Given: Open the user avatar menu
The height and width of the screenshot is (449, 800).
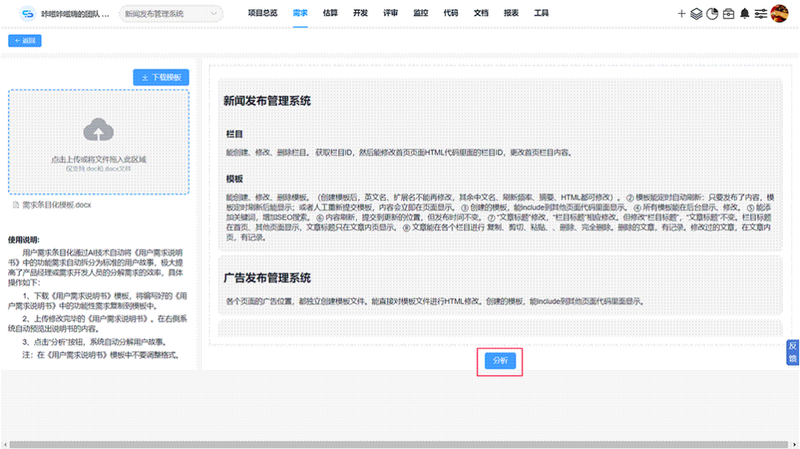Looking at the screenshot, I should [779, 12].
